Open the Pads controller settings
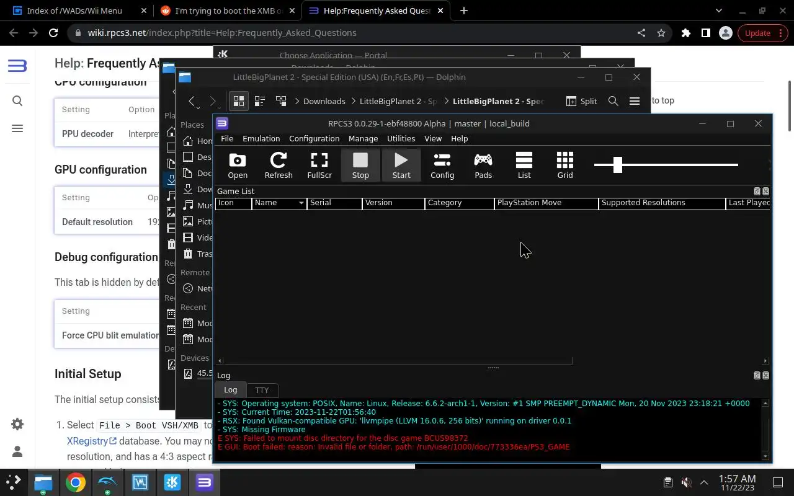This screenshot has height=496, width=794. [483, 165]
